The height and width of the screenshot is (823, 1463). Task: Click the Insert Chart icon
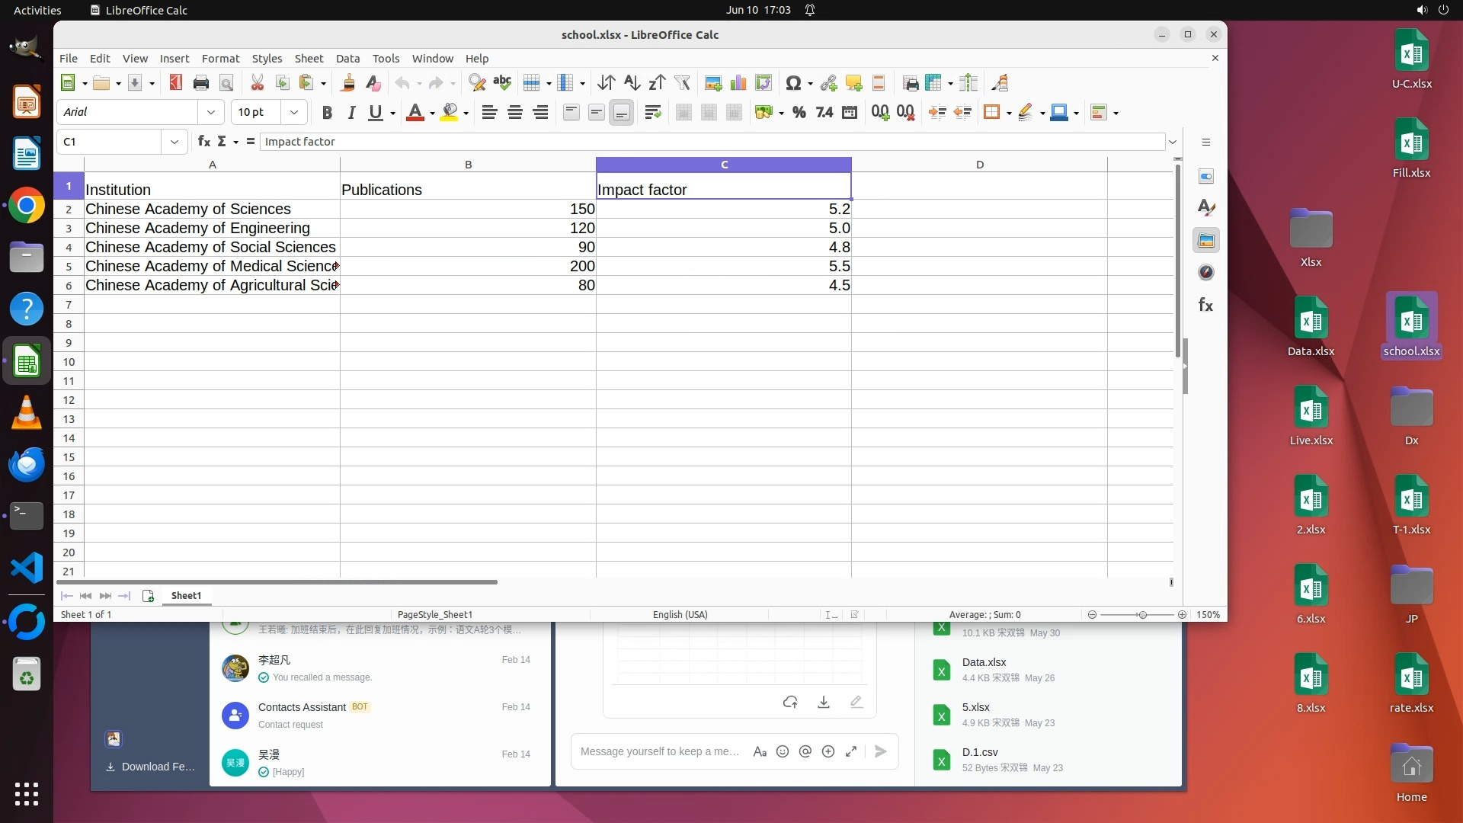pos(738,83)
